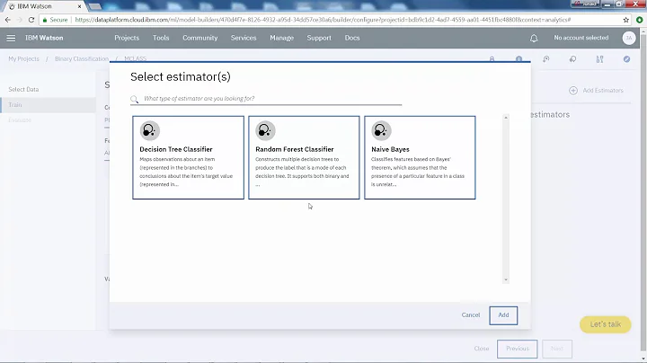Image resolution: width=647 pixels, height=363 pixels.
Task: Go to the Train step in sidebar
Action: click(x=48, y=105)
